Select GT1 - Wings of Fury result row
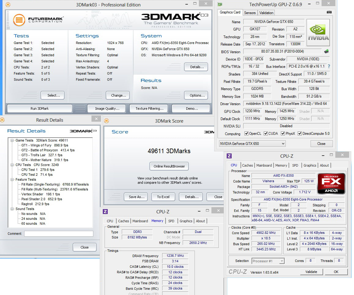The width and height of the screenshot is (354, 295). [45, 145]
